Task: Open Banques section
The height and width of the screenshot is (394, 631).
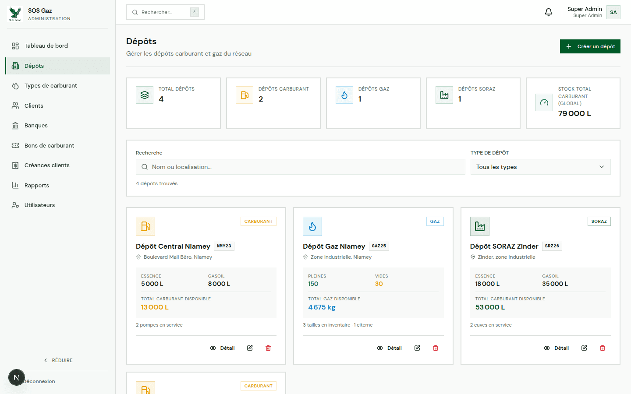Action: click(x=57, y=125)
